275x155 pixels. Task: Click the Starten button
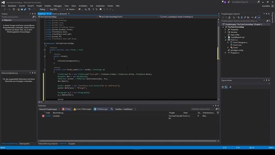coord(70,9)
